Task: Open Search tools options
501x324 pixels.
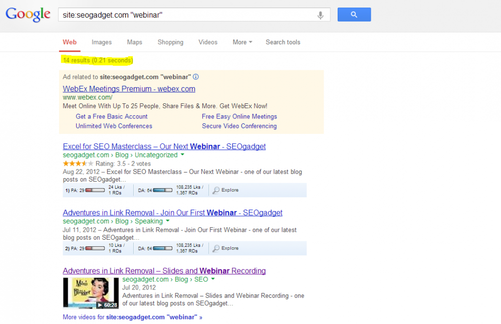Action: (x=283, y=42)
